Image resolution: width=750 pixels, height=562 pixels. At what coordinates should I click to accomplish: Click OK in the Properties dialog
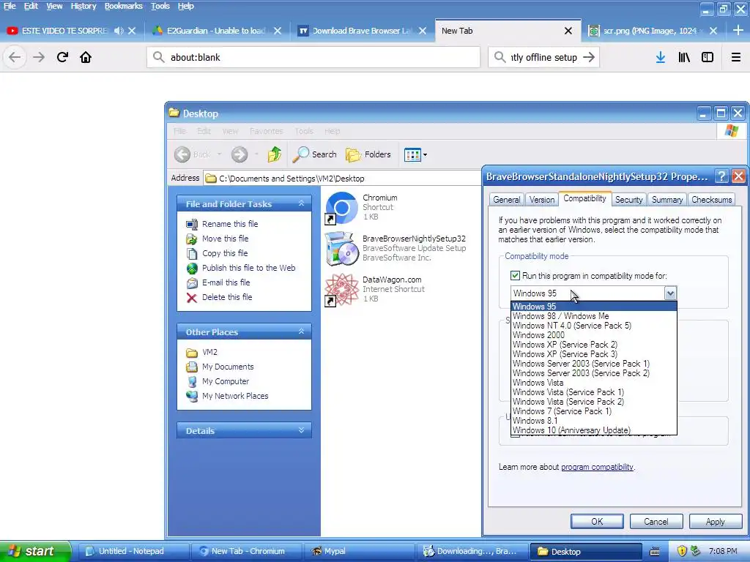tap(597, 521)
